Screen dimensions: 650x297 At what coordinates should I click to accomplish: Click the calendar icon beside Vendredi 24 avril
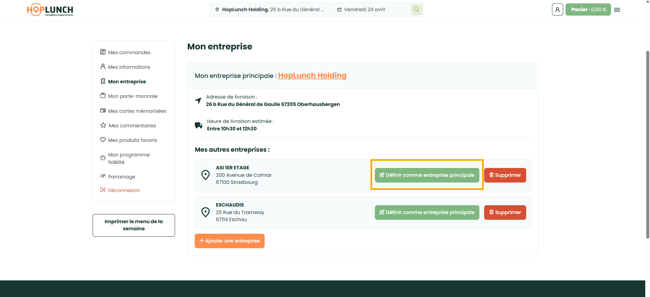tap(339, 9)
